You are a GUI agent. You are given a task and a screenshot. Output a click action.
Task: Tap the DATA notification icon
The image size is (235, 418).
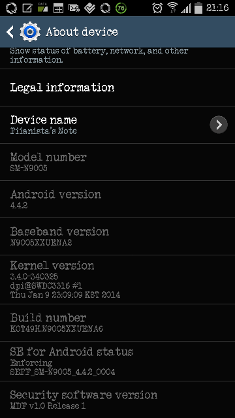[x=42, y=8]
